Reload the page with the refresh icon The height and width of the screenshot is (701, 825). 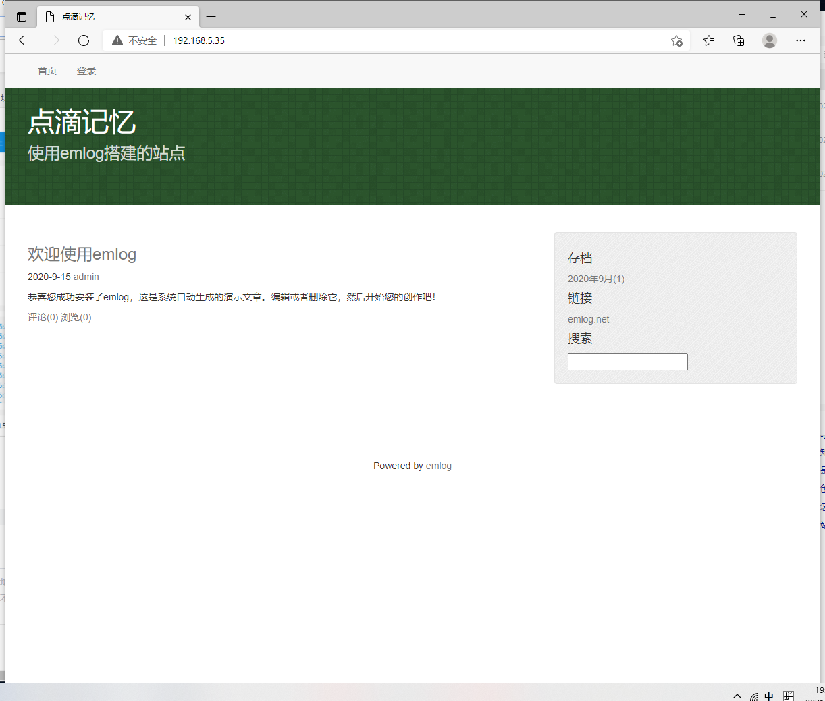pos(84,40)
